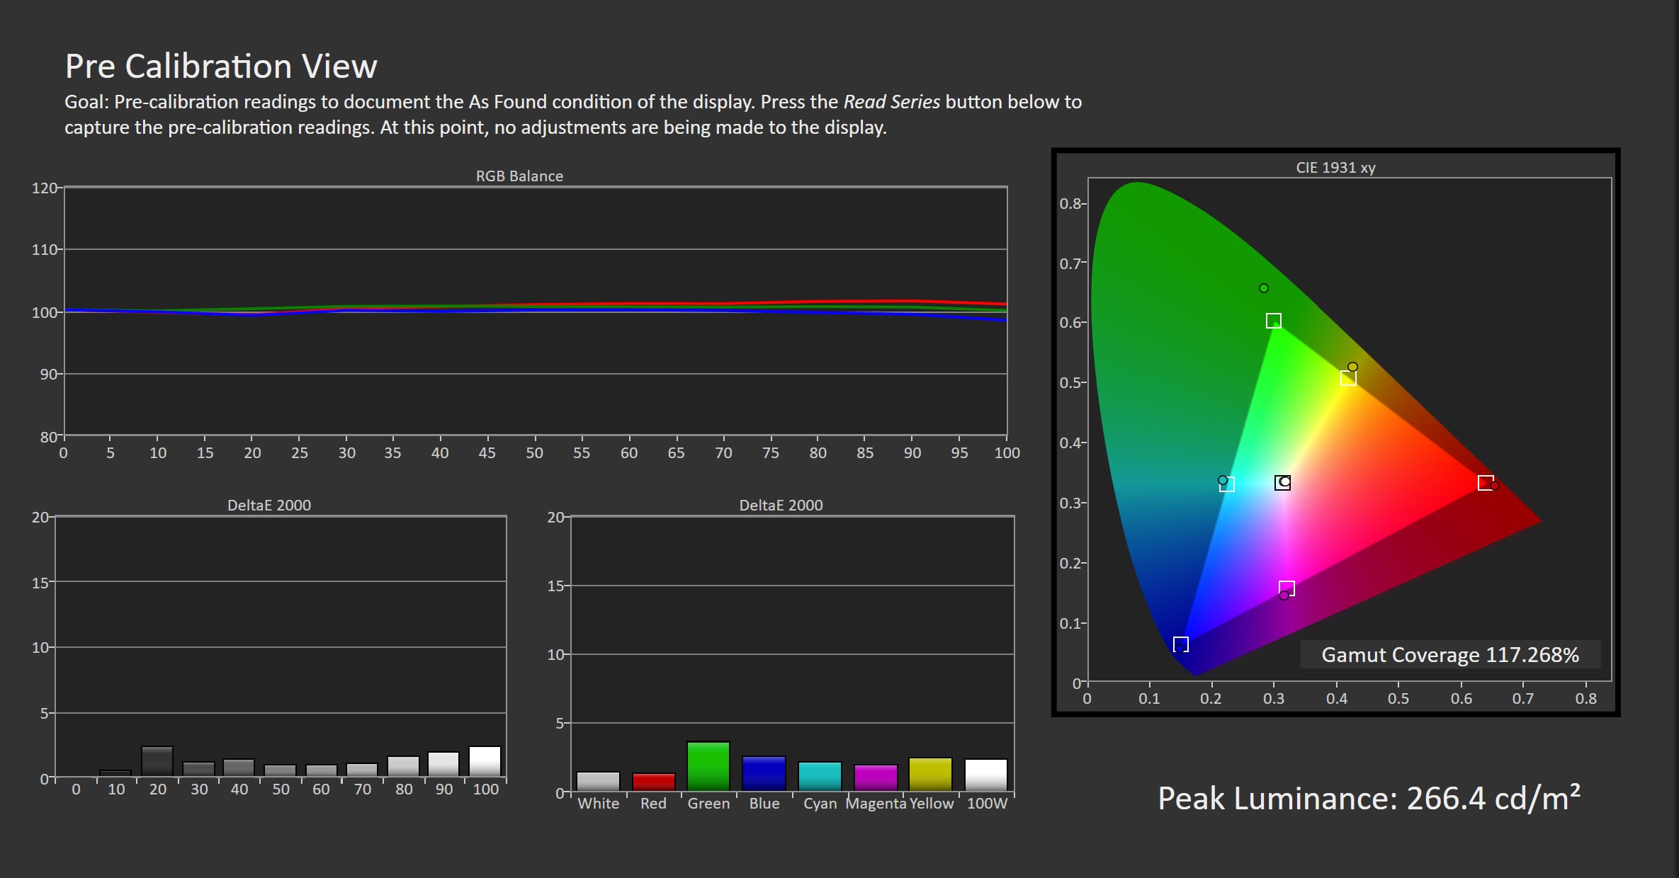
Task: Click the grayscale DeltaE bar at 40
Action: [239, 768]
